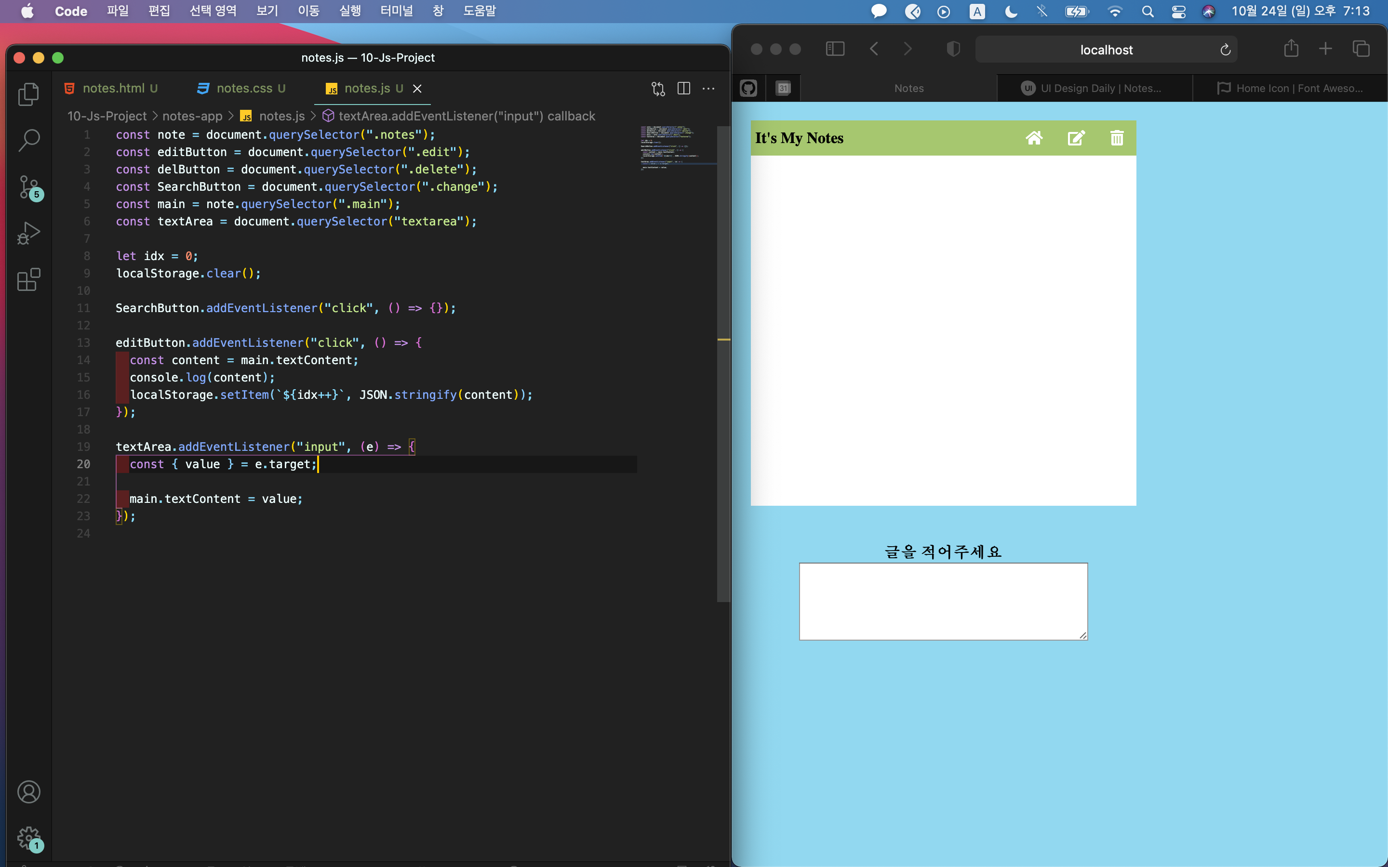Click the trash icon in Notes header

click(x=1116, y=138)
